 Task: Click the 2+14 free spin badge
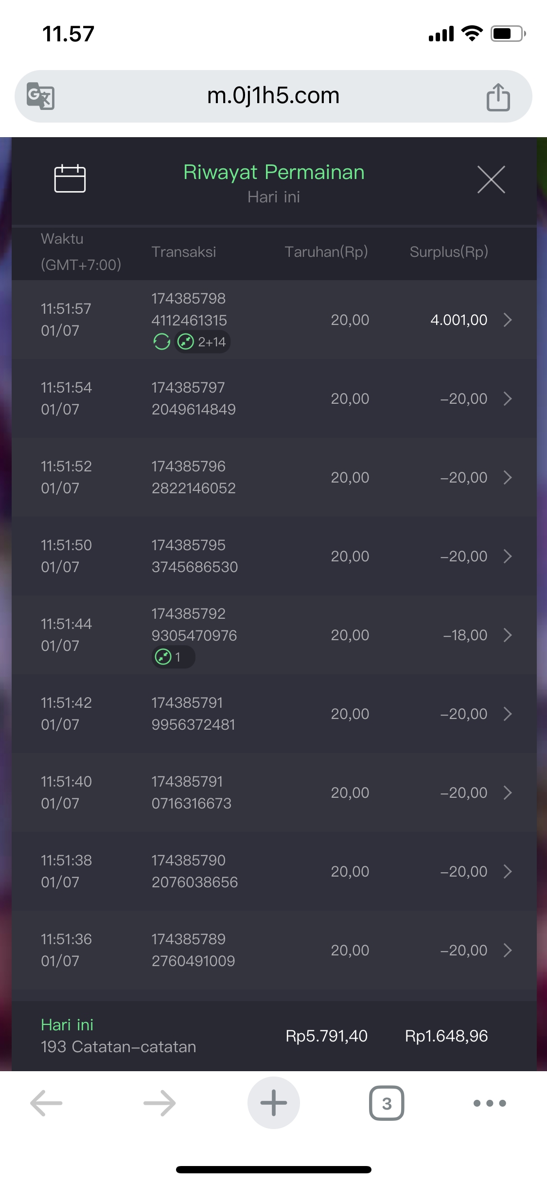pyautogui.click(x=203, y=342)
